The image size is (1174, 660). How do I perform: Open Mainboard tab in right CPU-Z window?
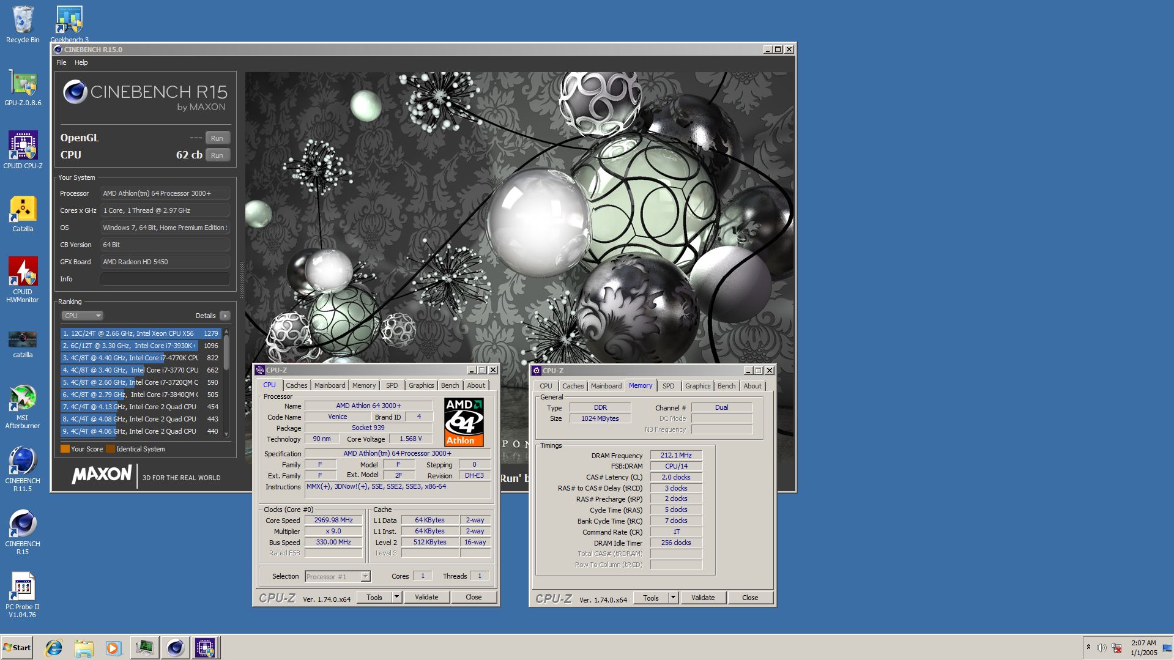[606, 386]
